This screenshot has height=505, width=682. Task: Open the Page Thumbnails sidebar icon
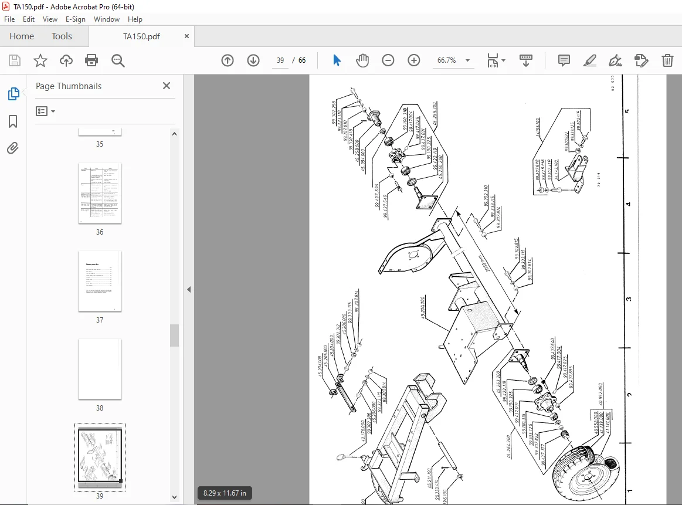coord(13,93)
